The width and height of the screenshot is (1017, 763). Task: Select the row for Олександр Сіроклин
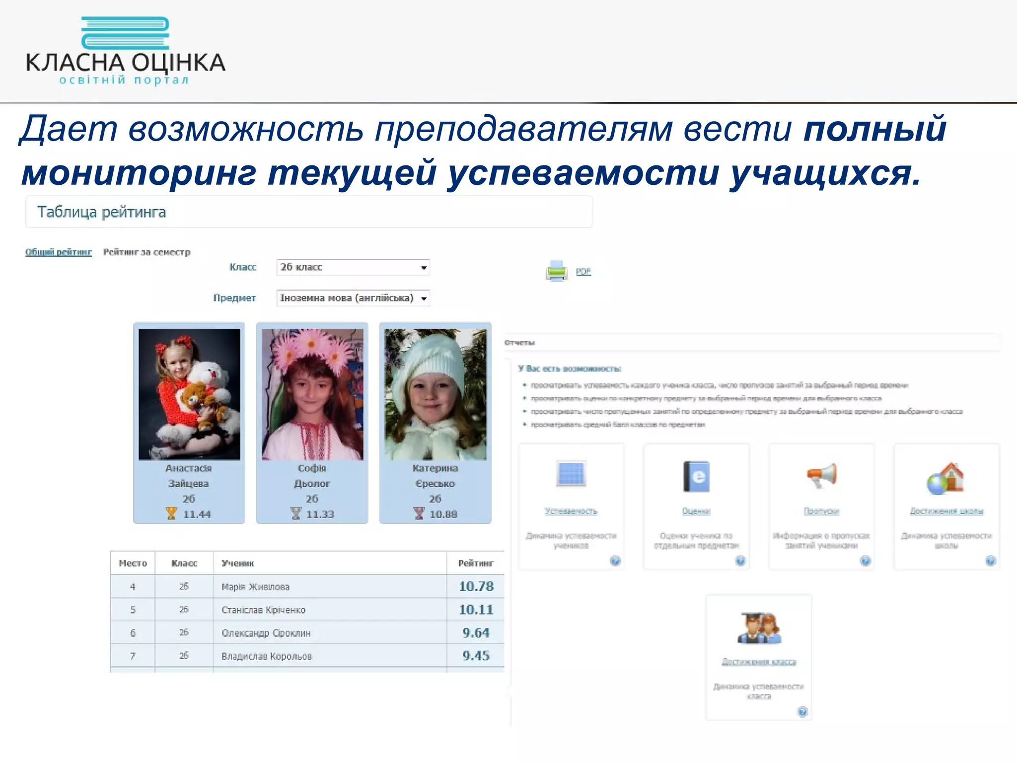(x=307, y=633)
